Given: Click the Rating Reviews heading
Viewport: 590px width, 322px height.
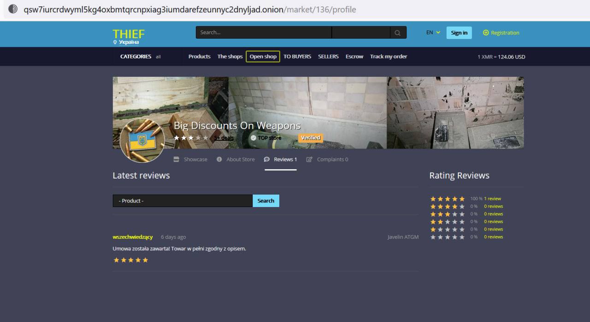Looking at the screenshot, I should [x=460, y=175].
